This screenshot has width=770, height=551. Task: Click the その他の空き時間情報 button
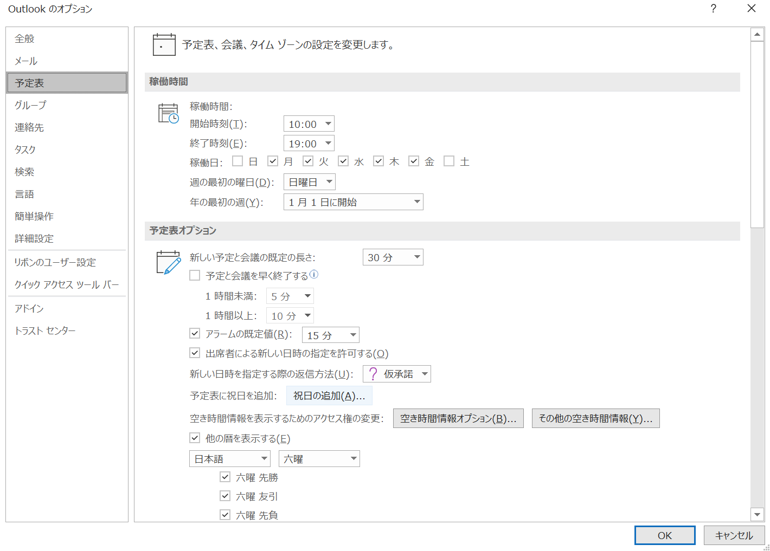(596, 418)
